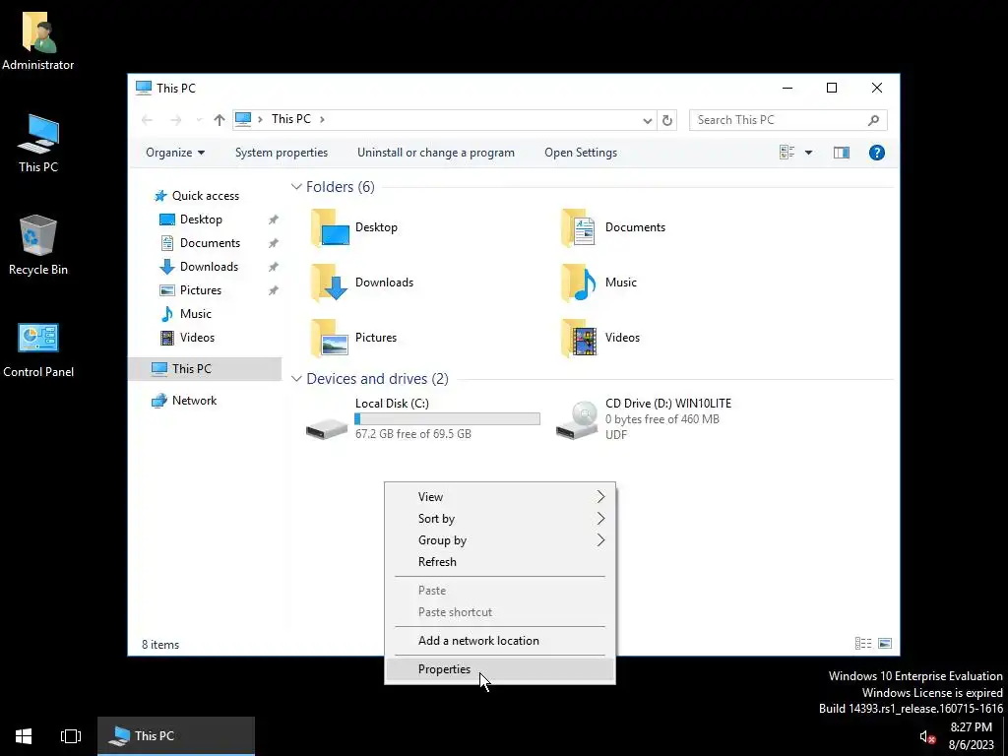This screenshot has height=756, width=1008.
Task: Click This PC breadcrumb in address bar
Action: click(x=291, y=119)
